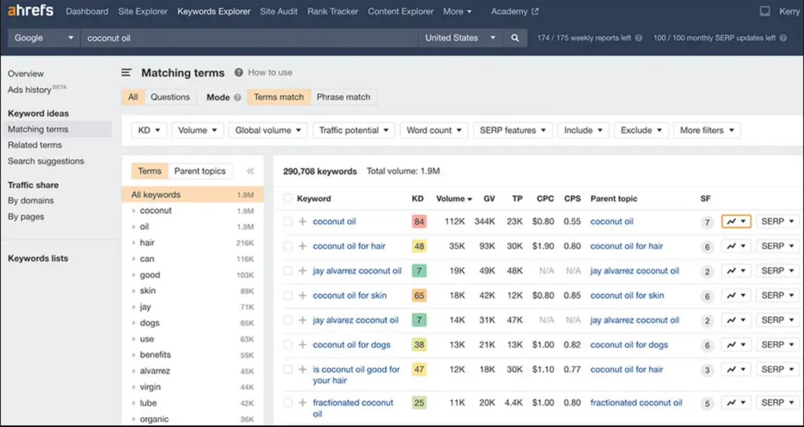Viewport: 804px width, 427px height.
Task: Check the box for 'fractionated coconut oil' keyword row
Action: [x=288, y=403]
